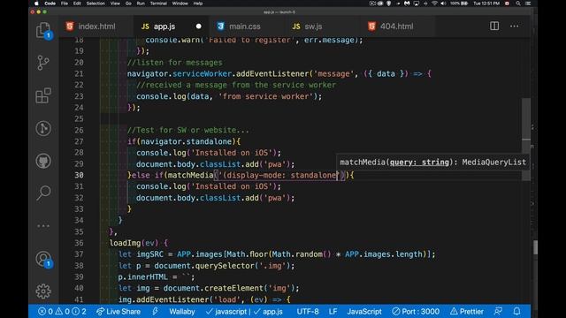Open the volume menu bar icon
Screen dimensions: 566x318
point(443,4)
